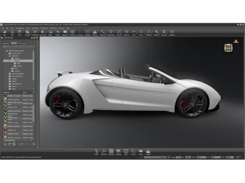The width and height of the screenshot is (245, 183).
Task: Select the Metallic red material ball
Action: 5,130
